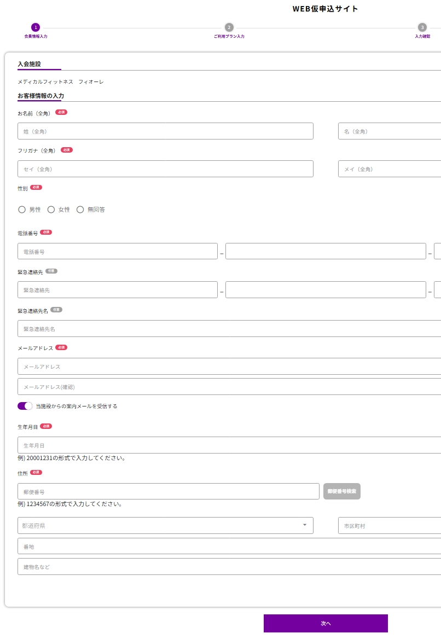Focus the 姓（全角） name field
The height and width of the screenshot is (639, 441).
pos(165,131)
